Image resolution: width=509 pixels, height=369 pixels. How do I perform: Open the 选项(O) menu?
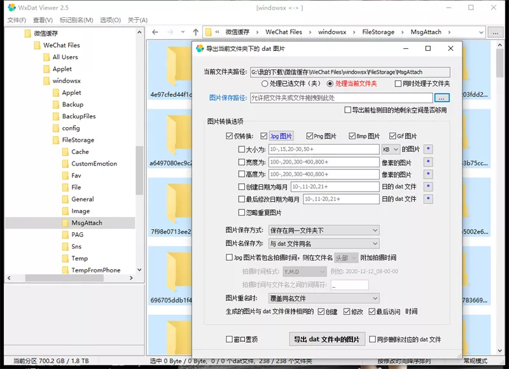110,20
